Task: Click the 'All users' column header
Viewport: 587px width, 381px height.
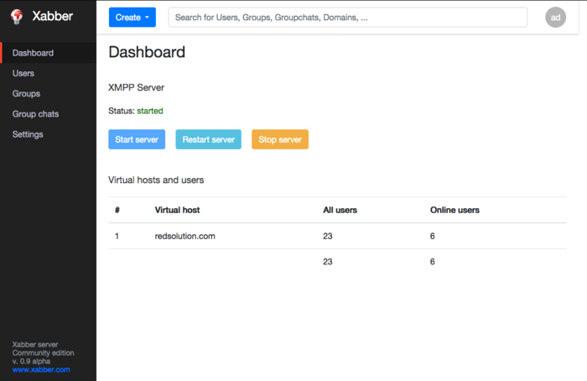Action: click(340, 210)
